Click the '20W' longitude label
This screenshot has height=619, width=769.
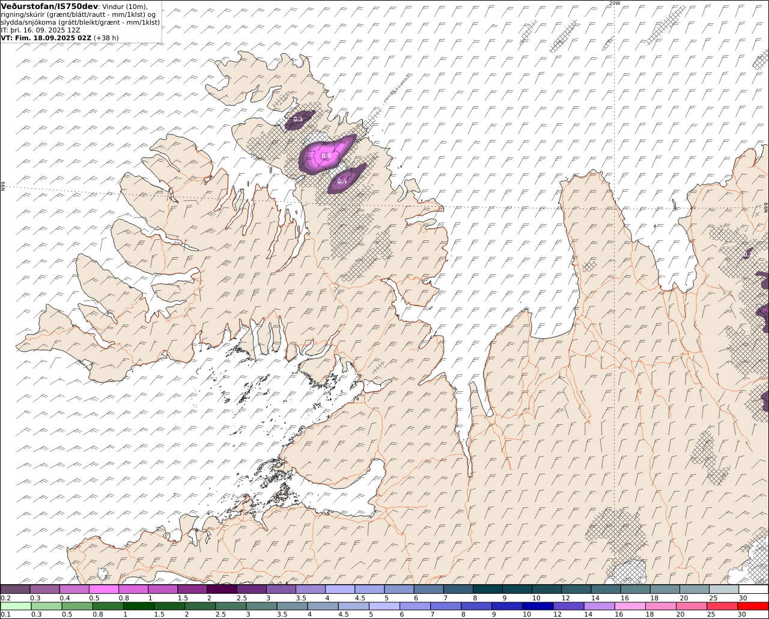coord(614,3)
